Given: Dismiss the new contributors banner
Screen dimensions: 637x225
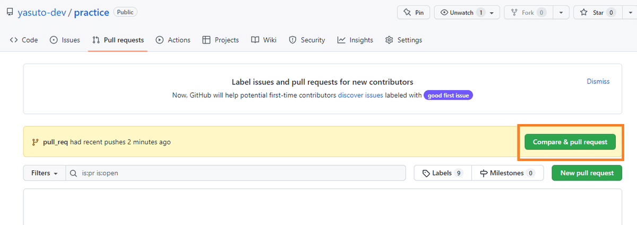Looking at the screenshot, I should [598, 82].
